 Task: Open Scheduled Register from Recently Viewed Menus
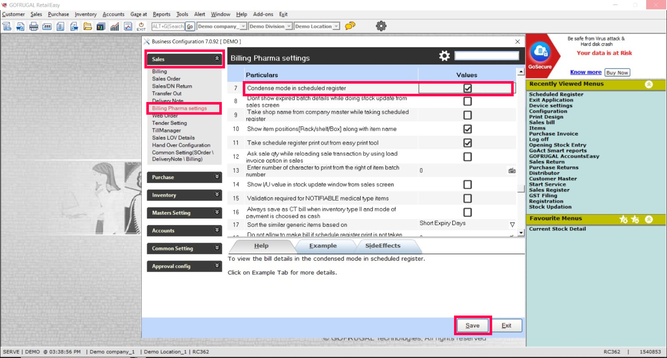coord(556,94)
